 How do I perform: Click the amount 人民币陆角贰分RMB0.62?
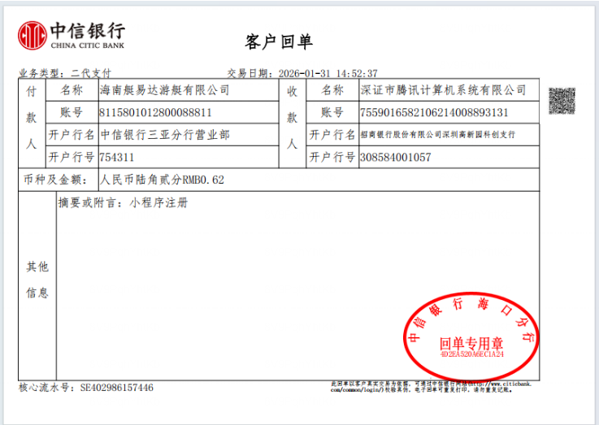tap(162, 180)
